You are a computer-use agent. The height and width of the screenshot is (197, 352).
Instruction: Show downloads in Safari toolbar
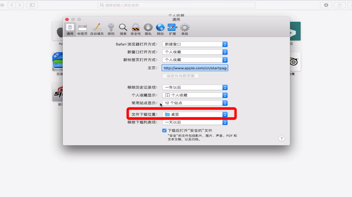coord(326,5)
